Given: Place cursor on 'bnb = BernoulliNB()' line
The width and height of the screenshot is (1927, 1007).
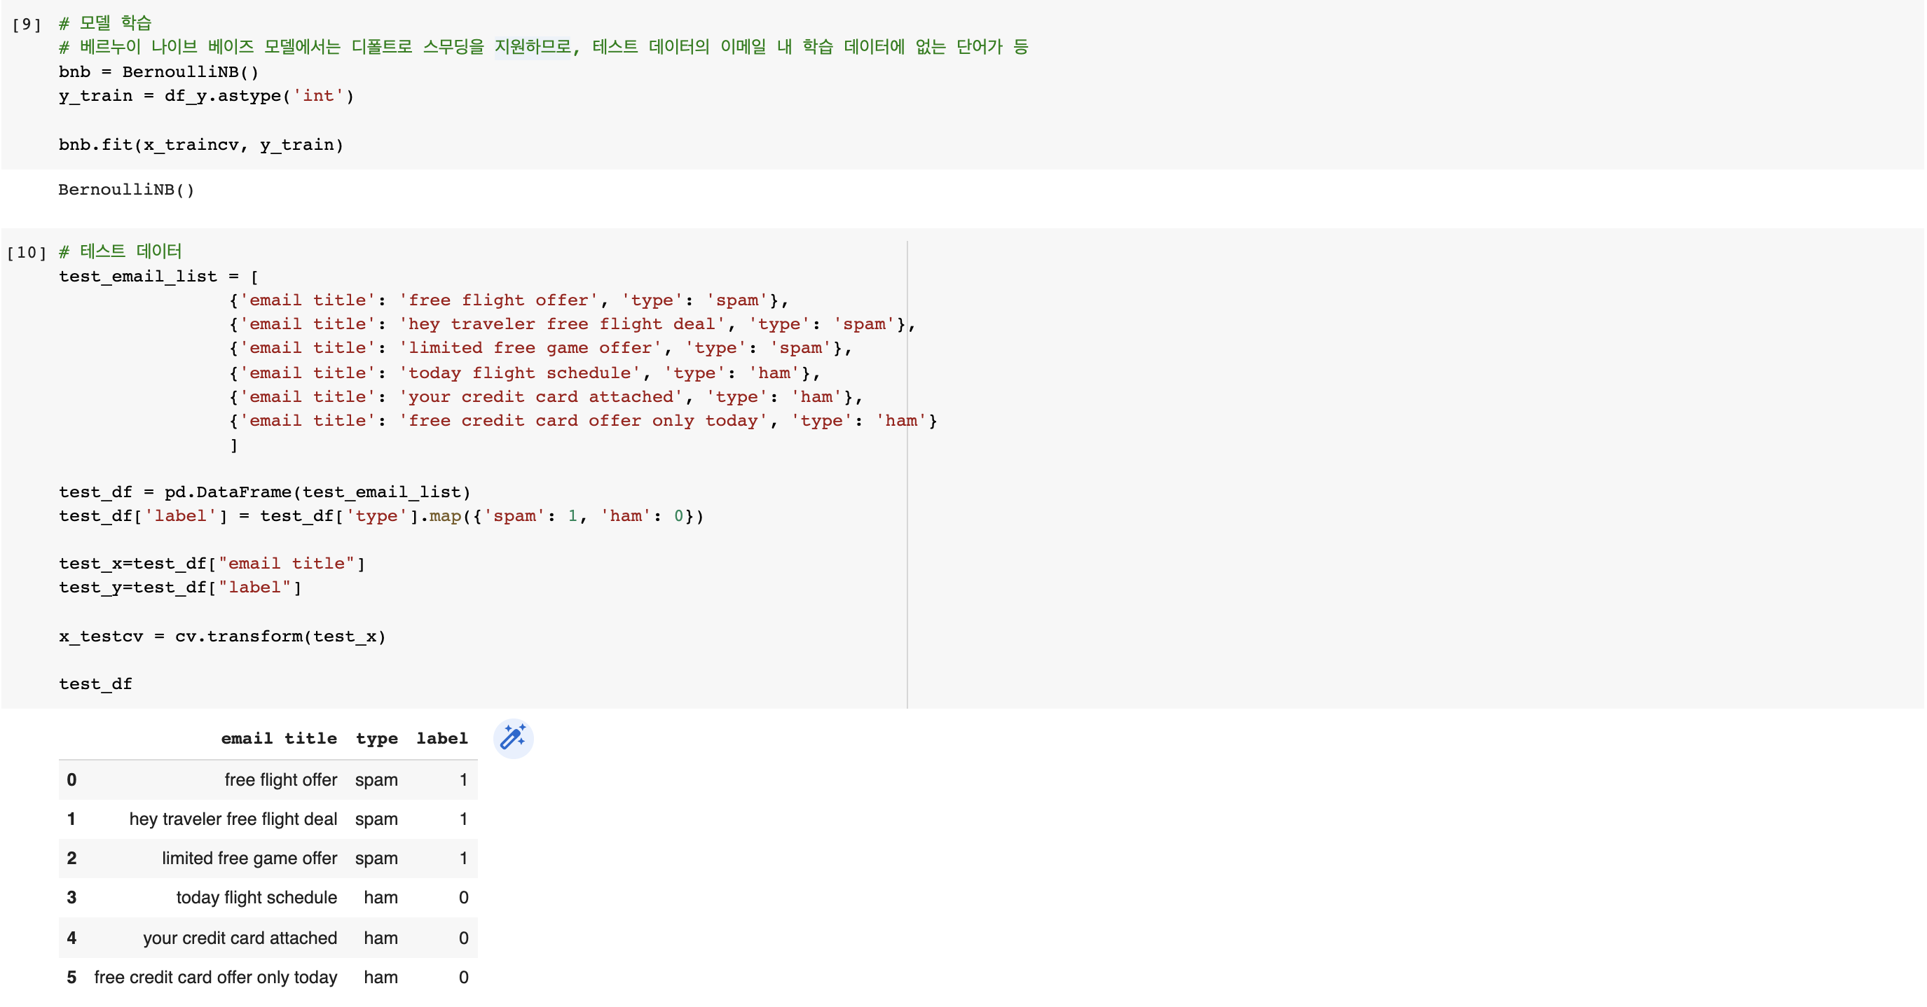Looking at the screenshot, I should [158, 71].
